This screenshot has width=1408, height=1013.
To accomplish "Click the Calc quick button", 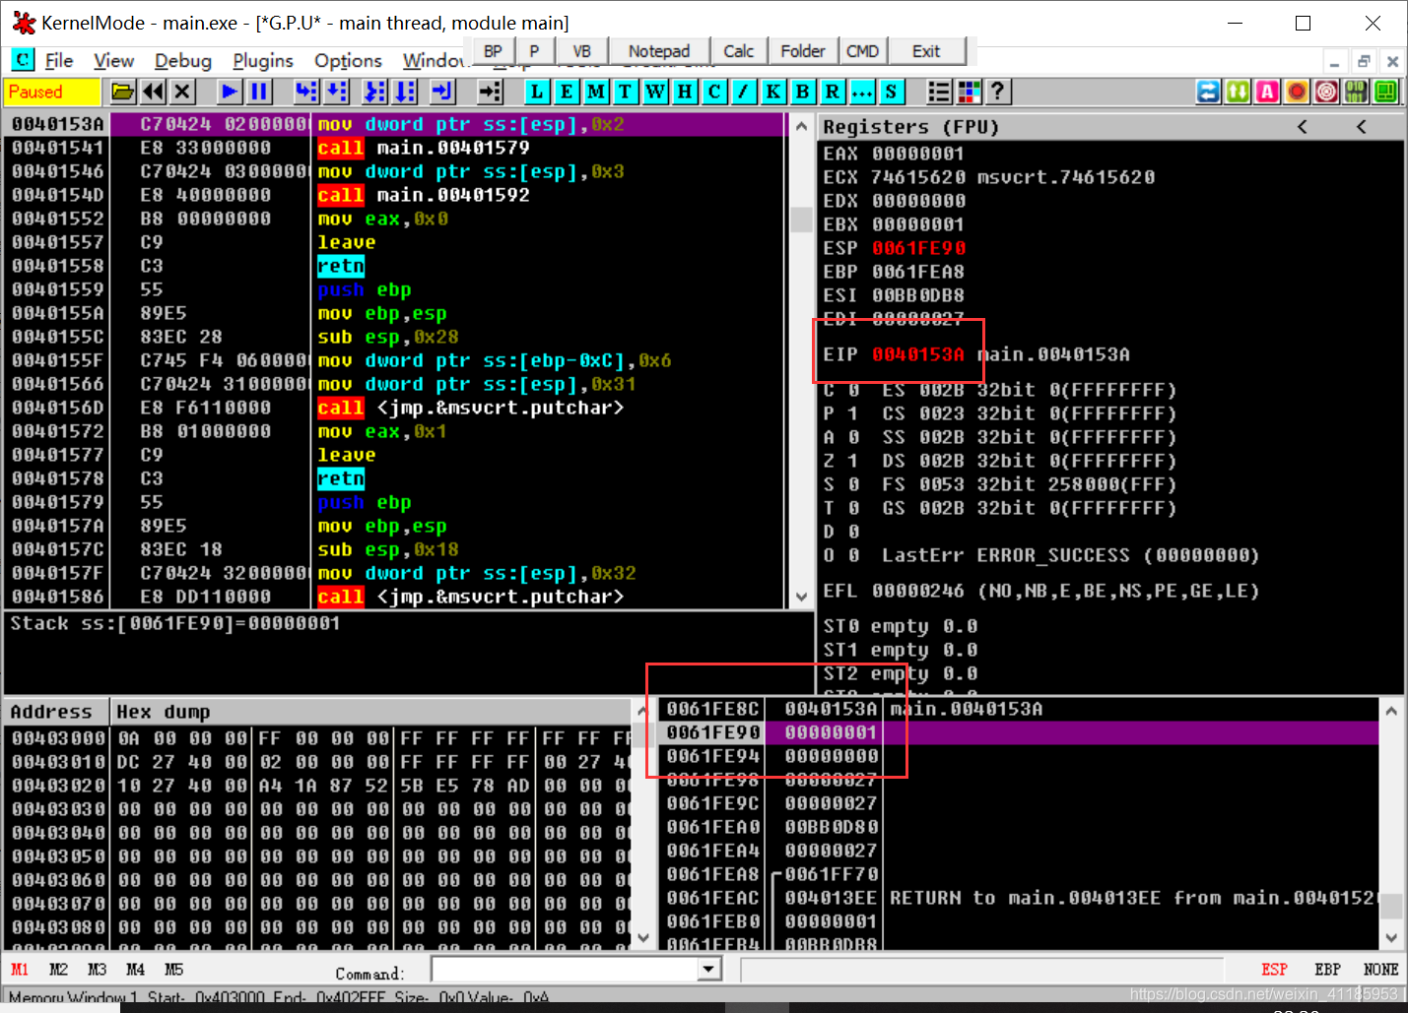I will (738, 51).
